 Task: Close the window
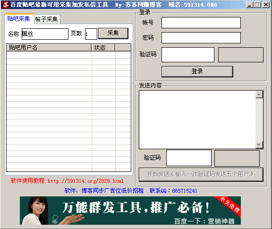tap(266, 5)
